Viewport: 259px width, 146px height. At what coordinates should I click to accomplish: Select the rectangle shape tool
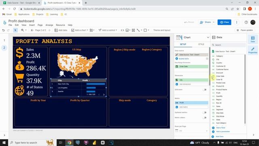(x=145, y=30)
